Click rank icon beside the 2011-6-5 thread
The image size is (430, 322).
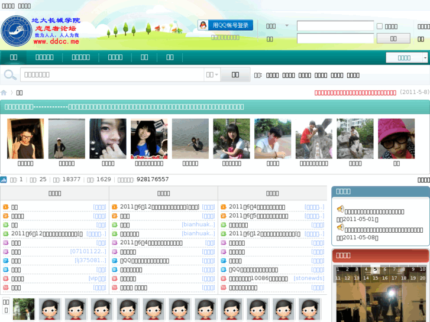[224, 216]
